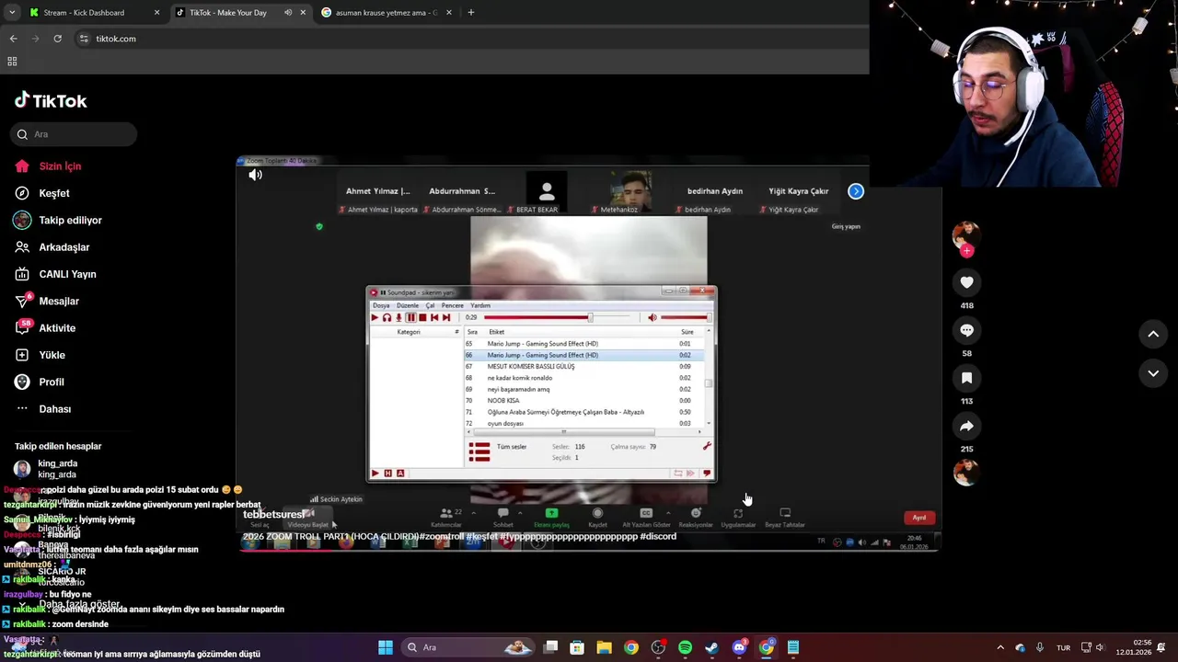Show more Zoom participants with the right arrow
1178x662 pixels.
click(x=856, y=191)
